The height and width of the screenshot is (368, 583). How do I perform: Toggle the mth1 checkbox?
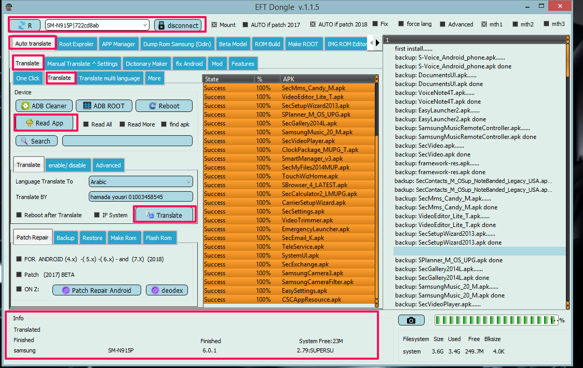coord(484,24)
